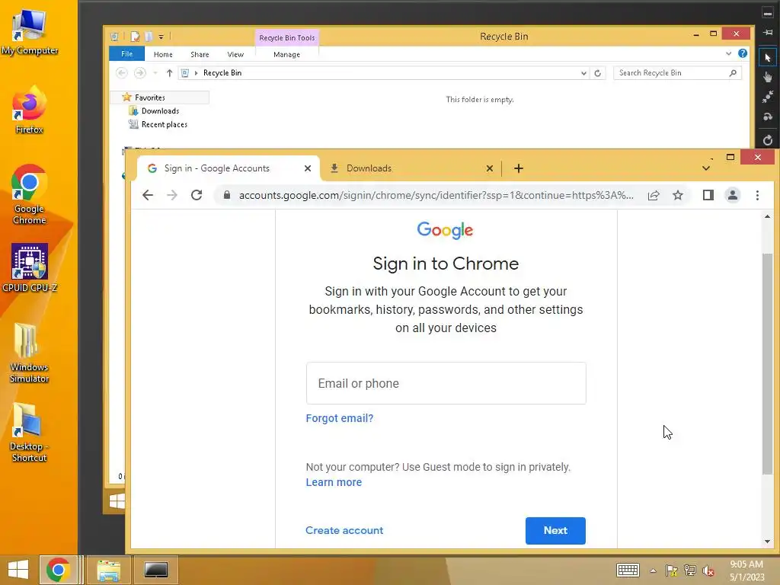Click Recycle Bin breadcrumb in address bar
Screen dimensions: 780x585
(222, 72)
